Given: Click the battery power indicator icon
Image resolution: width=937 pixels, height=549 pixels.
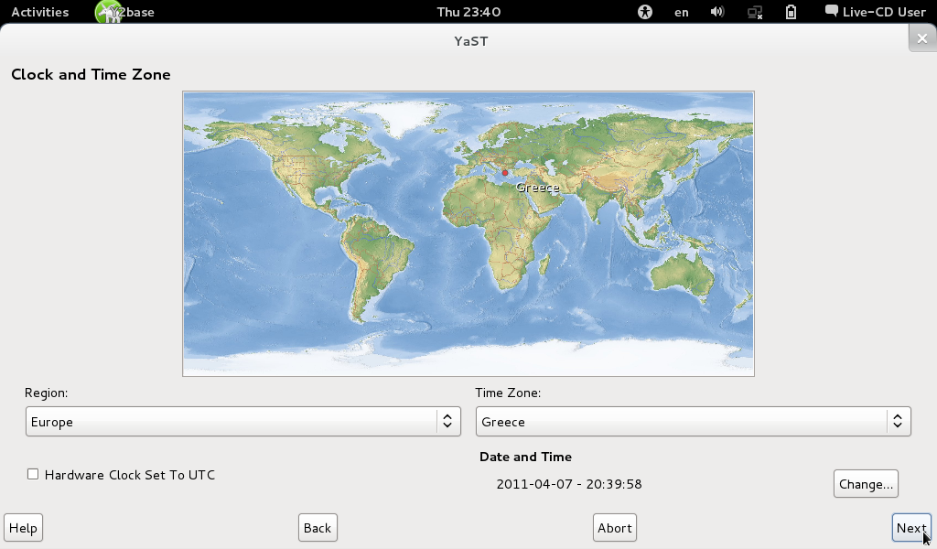Looking at the screenshot, I should click(792, 12).
